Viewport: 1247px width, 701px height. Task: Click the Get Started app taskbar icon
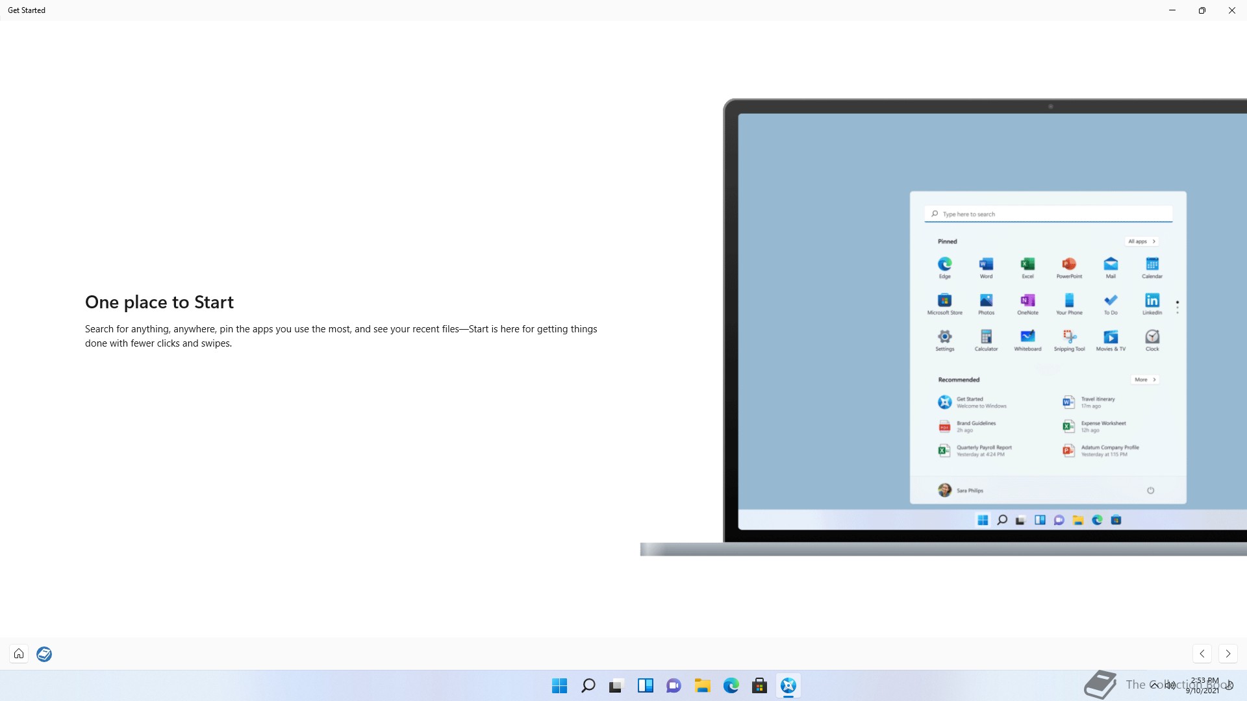(x=788, y=685)
